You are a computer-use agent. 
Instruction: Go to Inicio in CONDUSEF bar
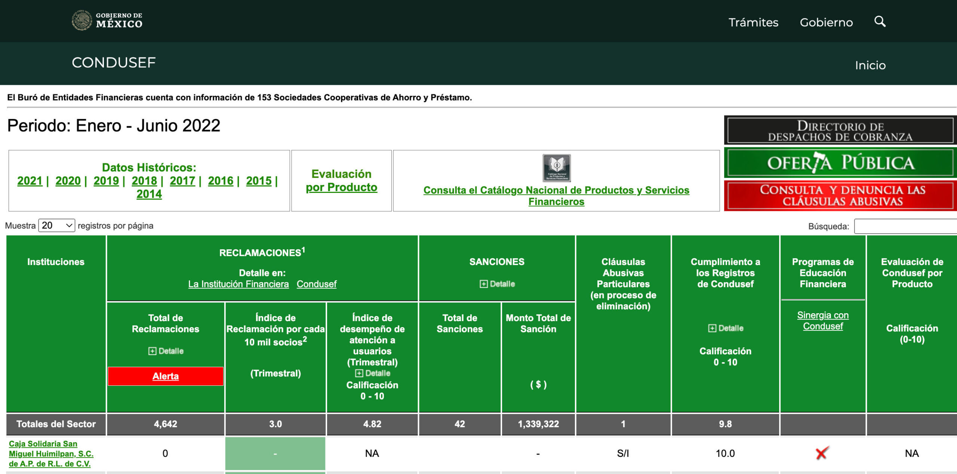pos(870,65)
